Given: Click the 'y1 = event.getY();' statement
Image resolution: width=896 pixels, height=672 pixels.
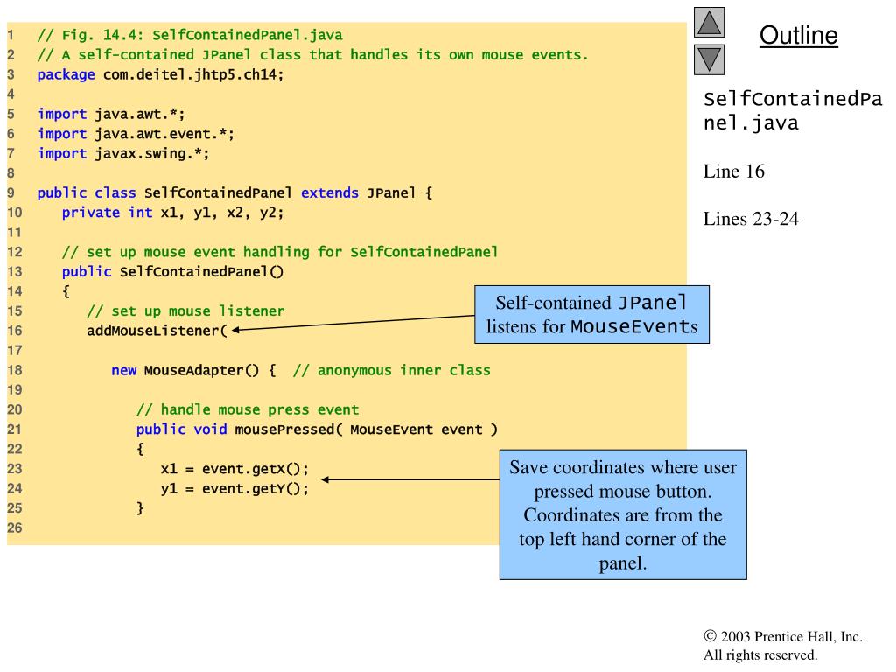Looking at the screenshot, I should 234,488.
